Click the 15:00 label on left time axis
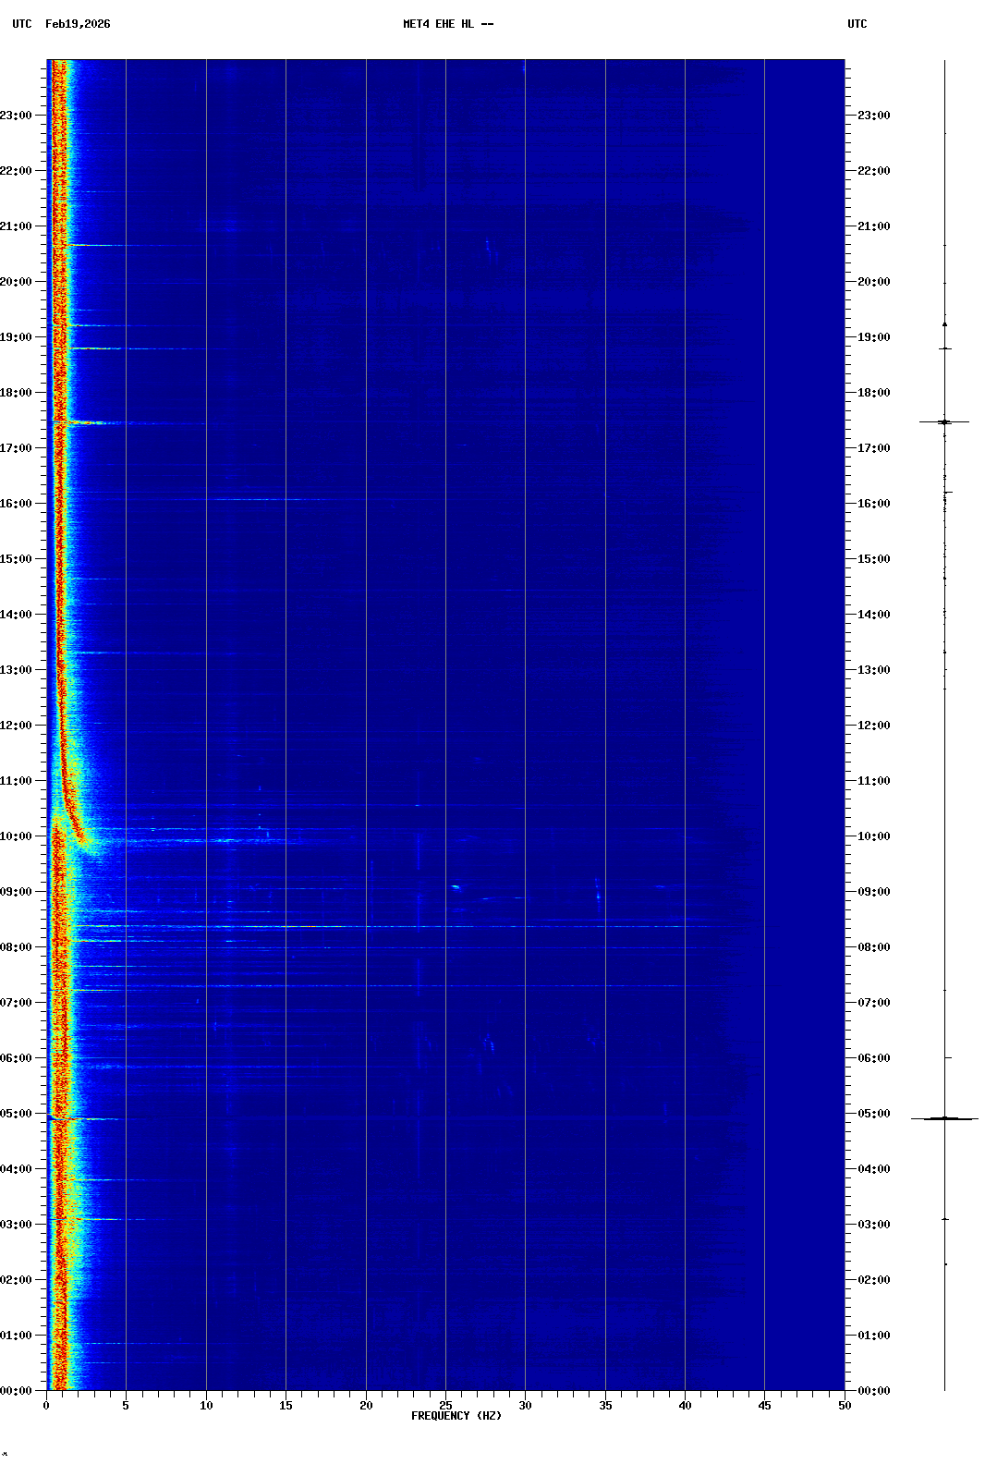 pyautogui.click(x=16, y=559)
